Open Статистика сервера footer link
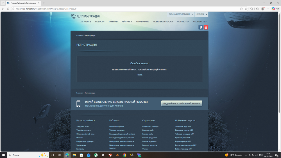This screenshot has height=158, width=281. click(150, 127)
